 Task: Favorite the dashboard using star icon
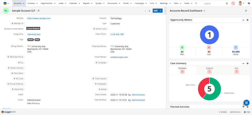click(246, 11)
